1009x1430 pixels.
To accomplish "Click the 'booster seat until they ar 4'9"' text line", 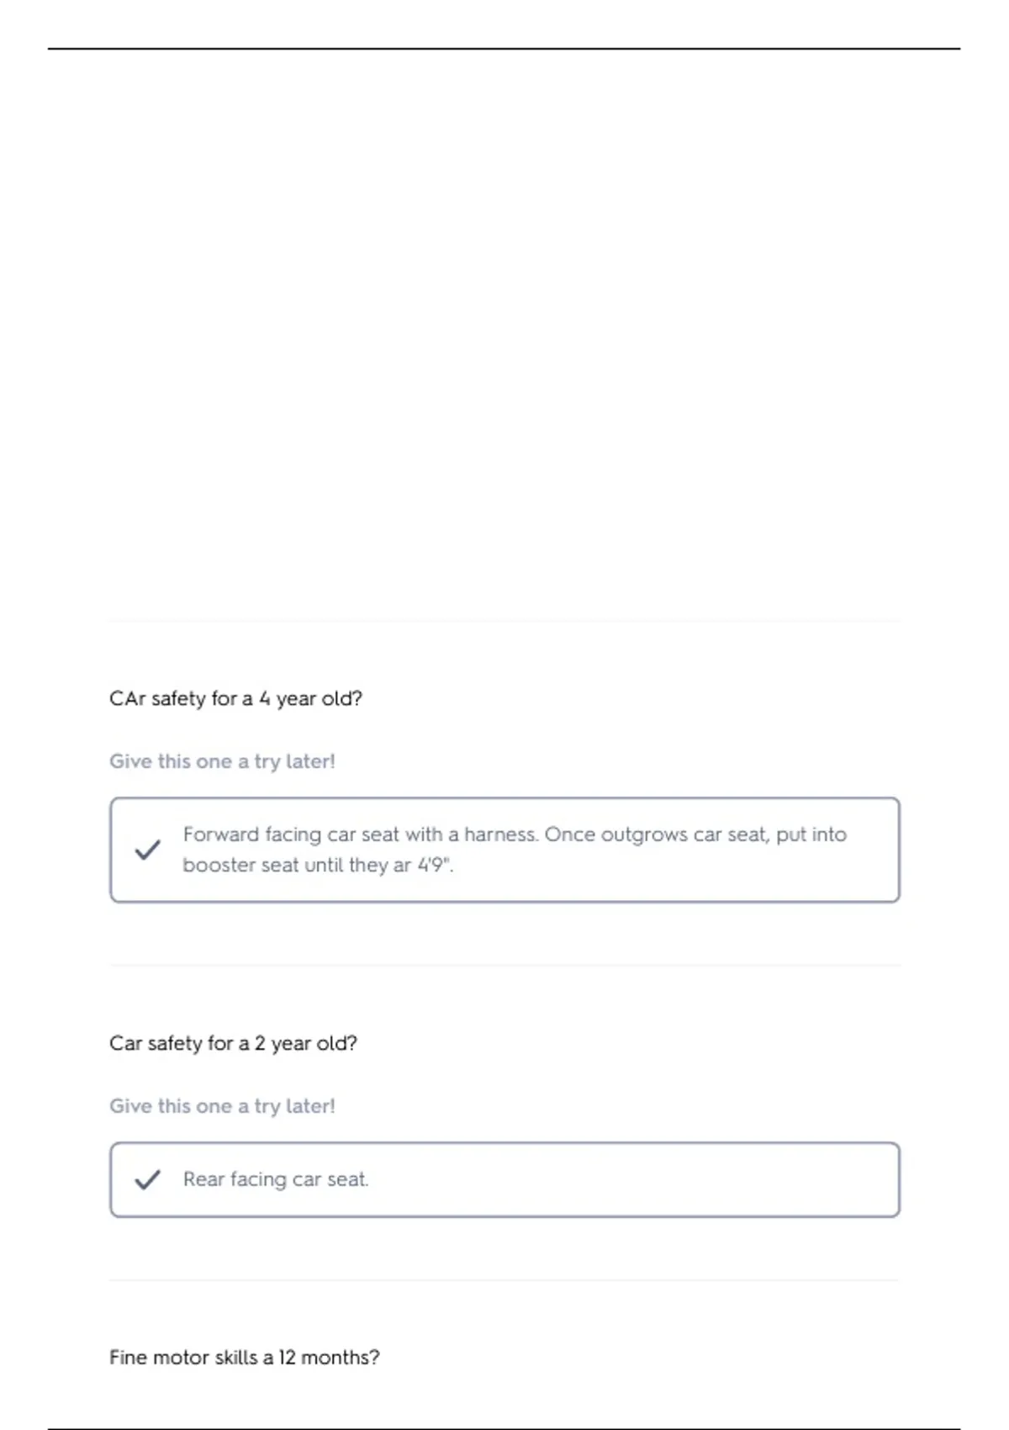I will (x=318, y=865).
